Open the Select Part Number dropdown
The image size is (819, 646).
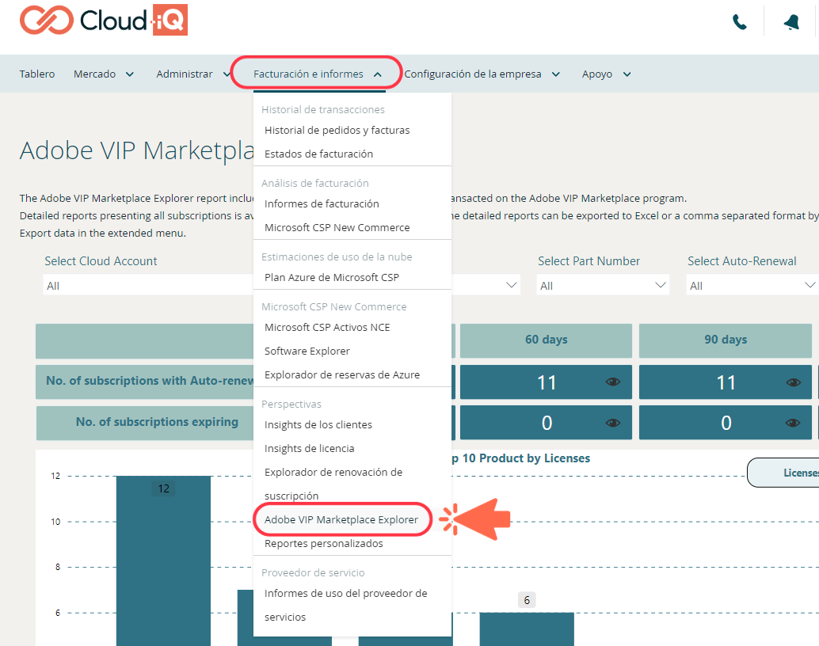tap(603, 285)
